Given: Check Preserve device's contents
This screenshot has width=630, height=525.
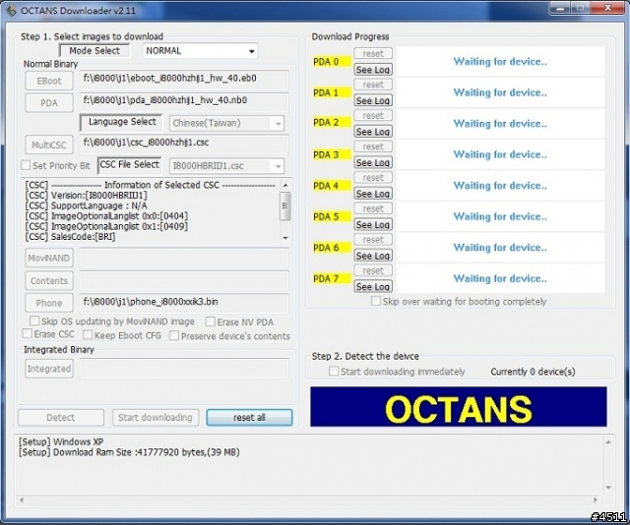Looking at the screenshot, I should click(x=174, y=335).
